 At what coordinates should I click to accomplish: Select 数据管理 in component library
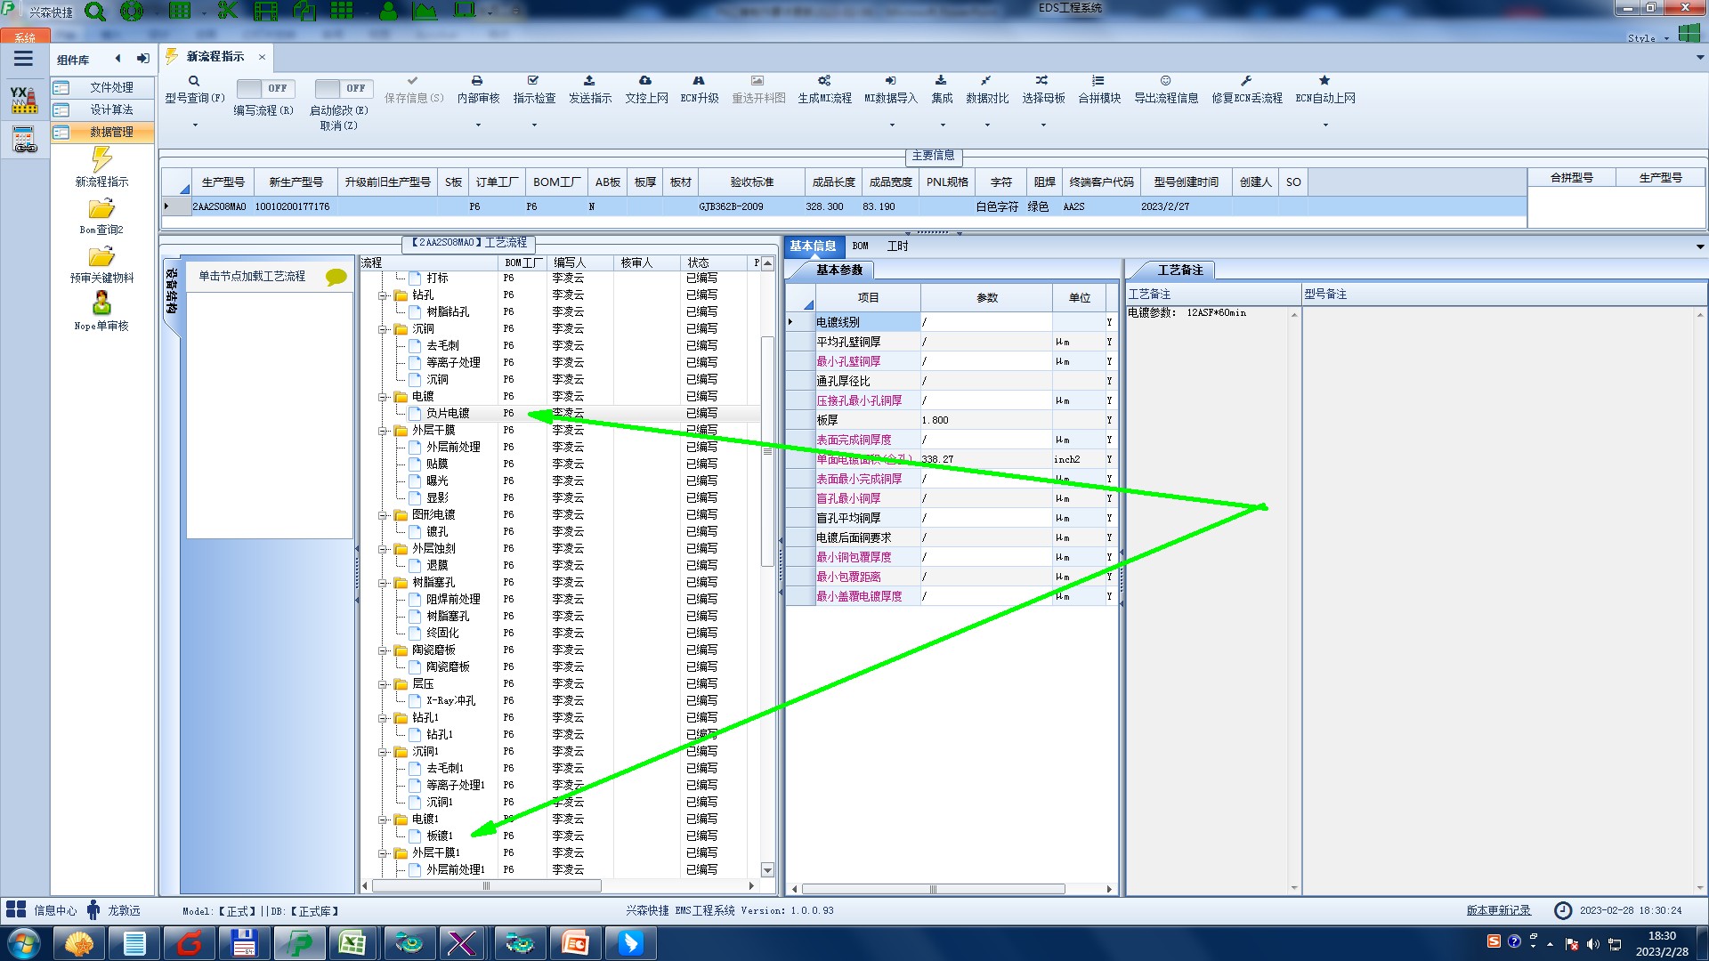111,132
